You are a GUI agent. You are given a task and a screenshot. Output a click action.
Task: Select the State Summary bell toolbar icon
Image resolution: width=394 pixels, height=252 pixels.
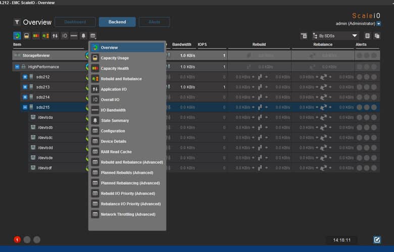point(83,36)
